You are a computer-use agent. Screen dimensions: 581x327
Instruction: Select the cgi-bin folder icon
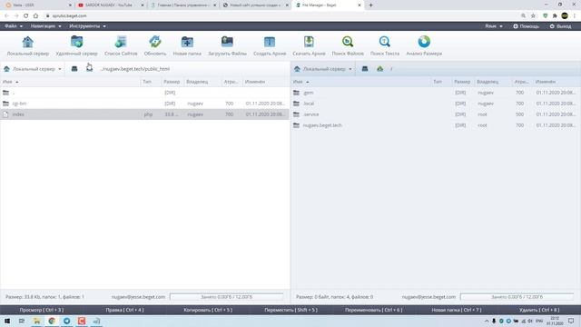coord(5,104)
